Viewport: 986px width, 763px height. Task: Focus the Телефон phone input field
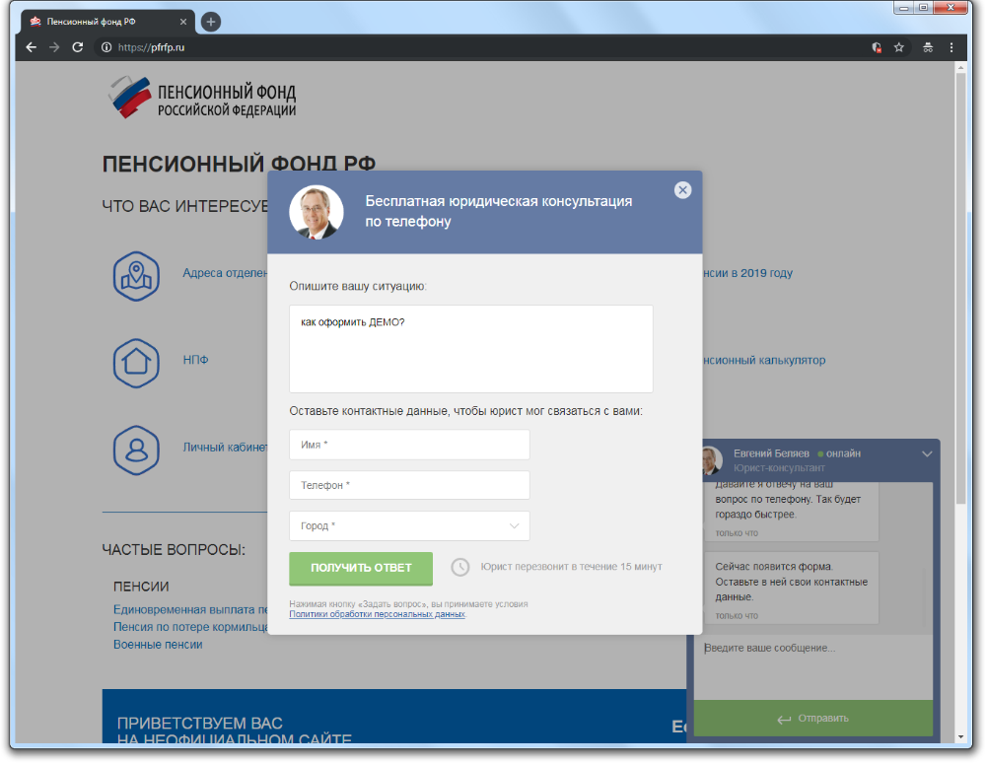tap(409, 485)
